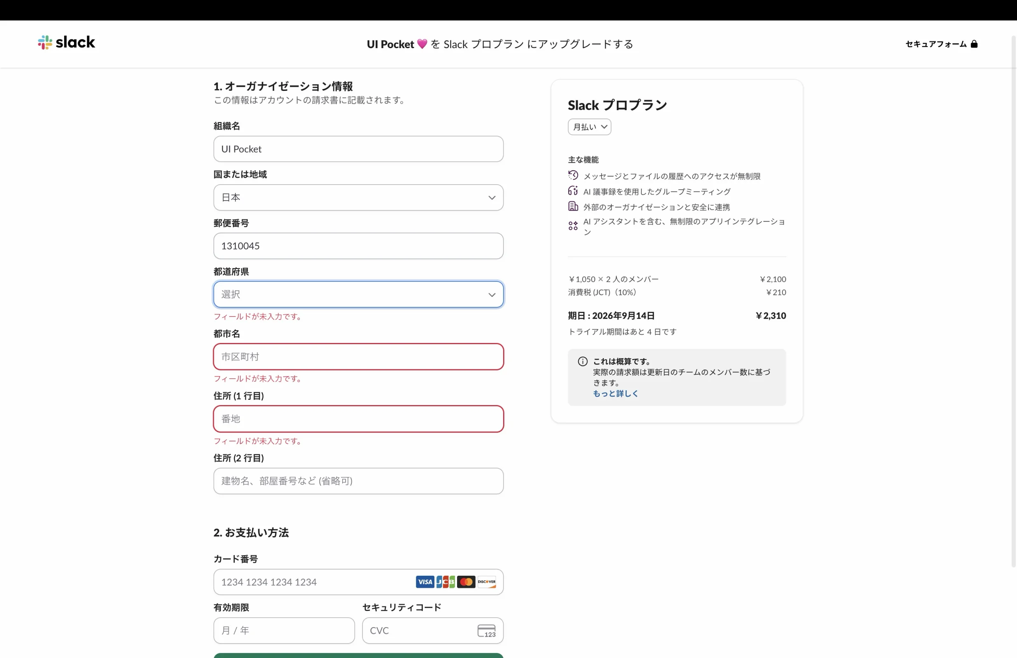Viewport: 1017px width, 658px height.
Task: Click the AI meeting headphones icon
Action: pyautogui.click(x=573, y=191)
